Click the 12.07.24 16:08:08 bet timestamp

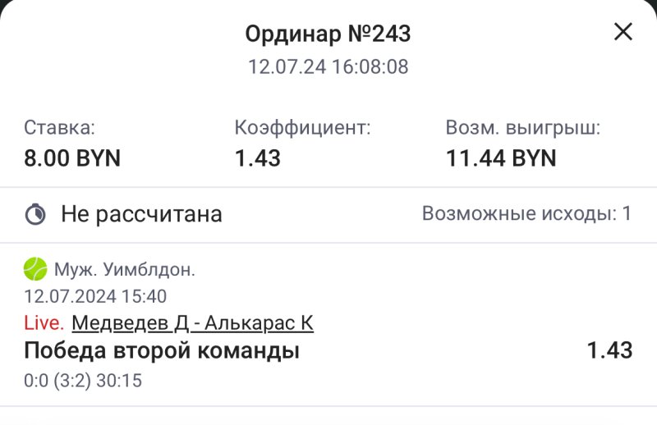tap(328, 66)
